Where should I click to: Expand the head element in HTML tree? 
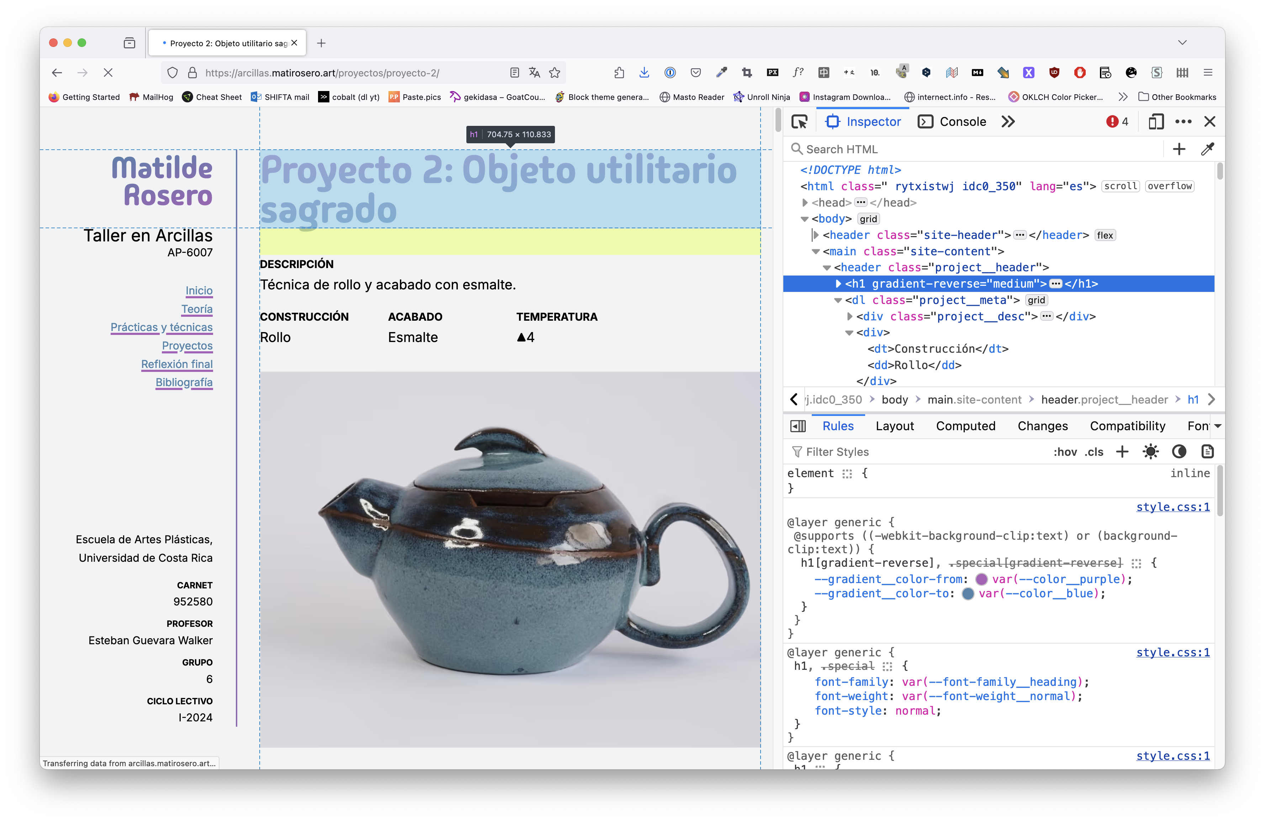coord(805,202)
